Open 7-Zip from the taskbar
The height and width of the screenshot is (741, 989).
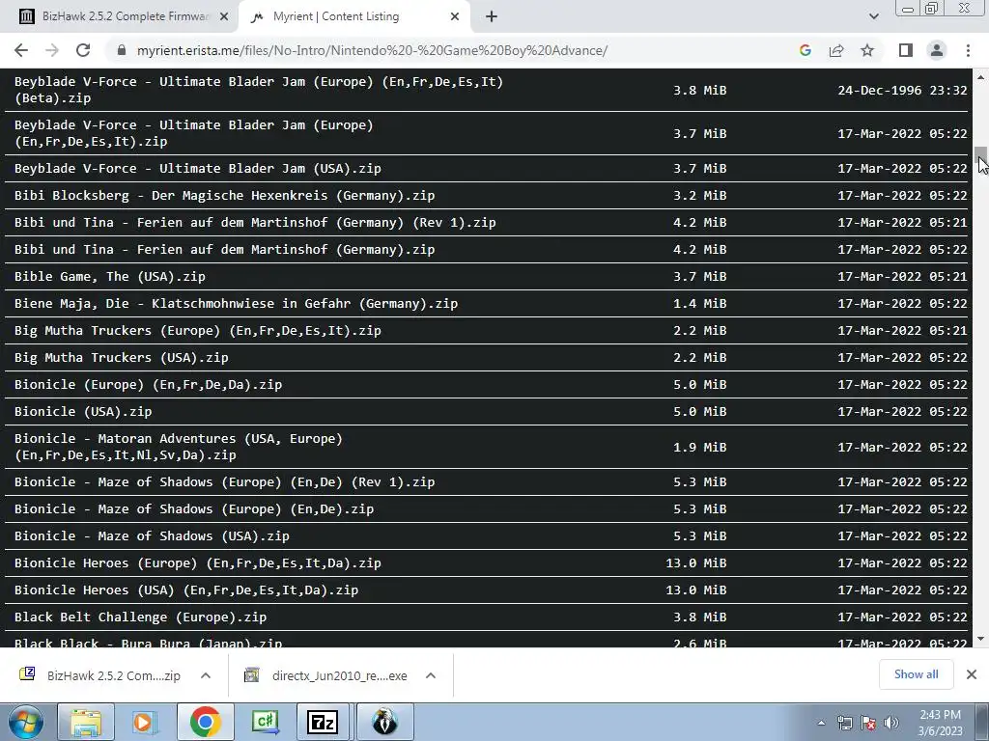pyautogui.click(x=323, y=722)
